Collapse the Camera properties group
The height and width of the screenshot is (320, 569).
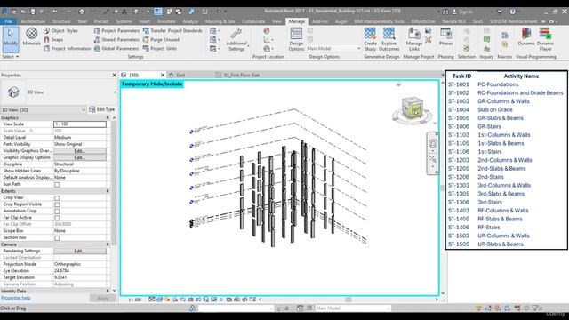click(x=108, y=244)
